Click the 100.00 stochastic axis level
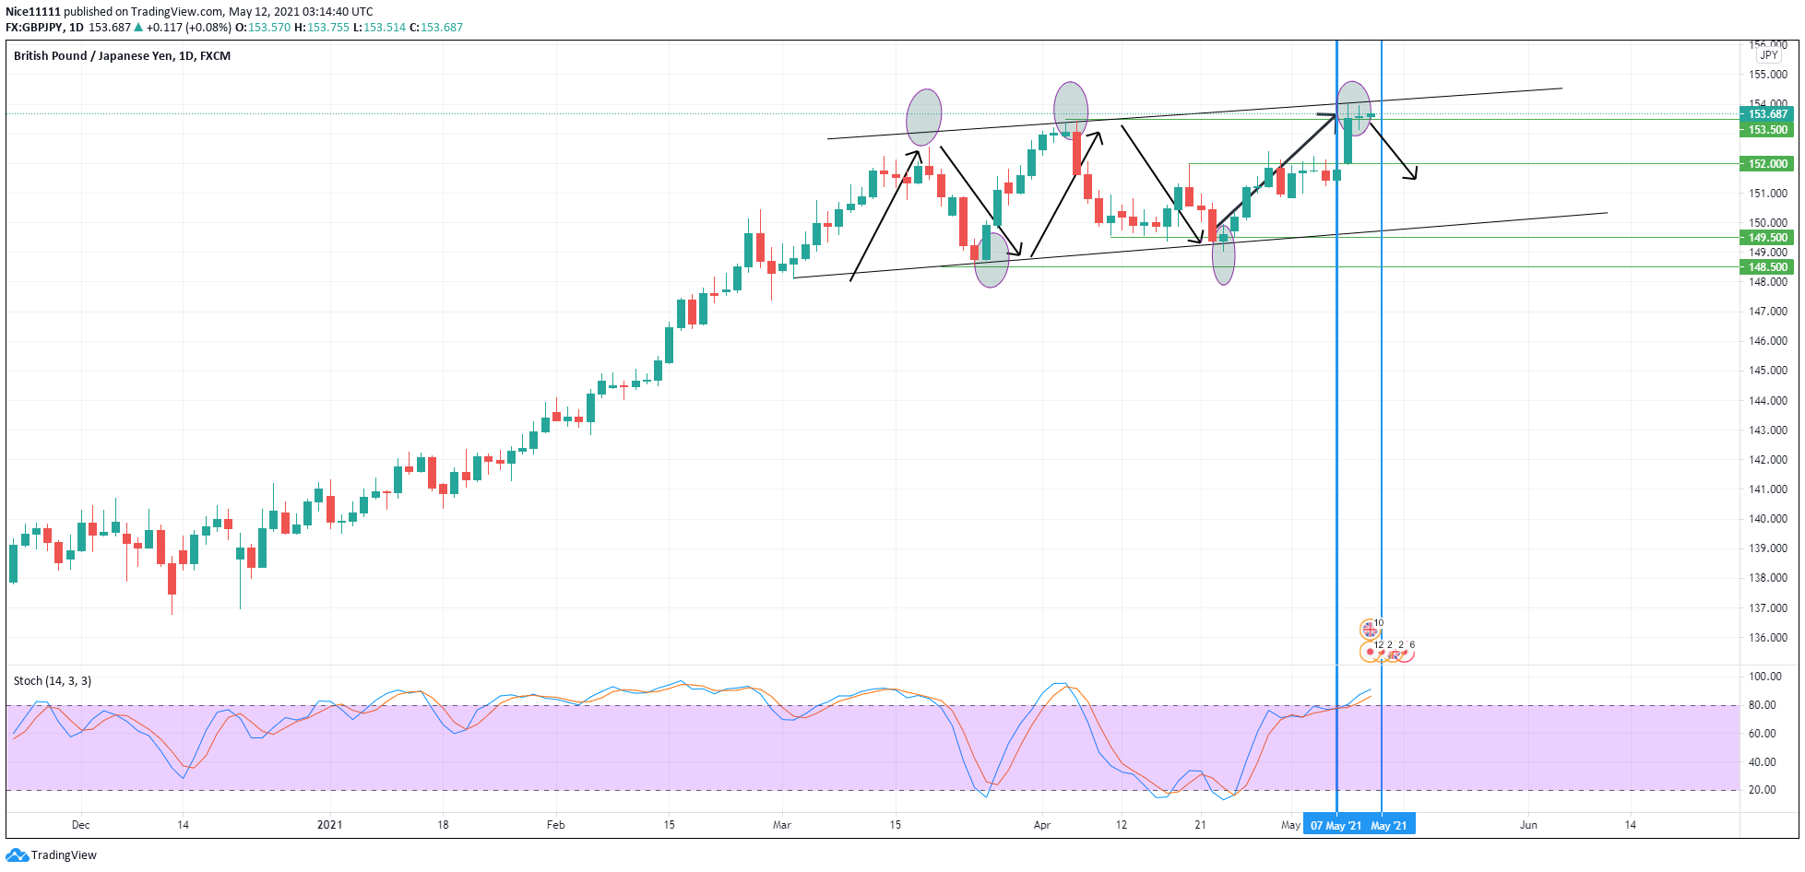Viewport: 1805px width, 872px height. [1765, 677]
